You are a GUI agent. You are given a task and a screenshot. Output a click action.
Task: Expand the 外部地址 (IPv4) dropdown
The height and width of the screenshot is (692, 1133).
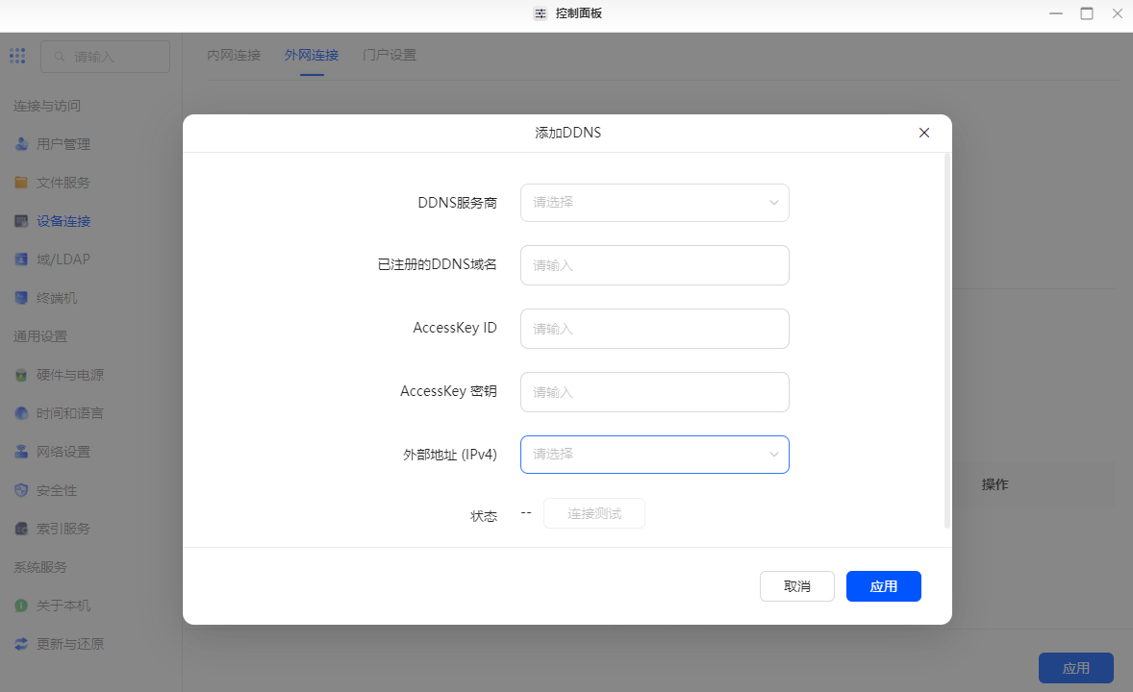pos(655,455)
